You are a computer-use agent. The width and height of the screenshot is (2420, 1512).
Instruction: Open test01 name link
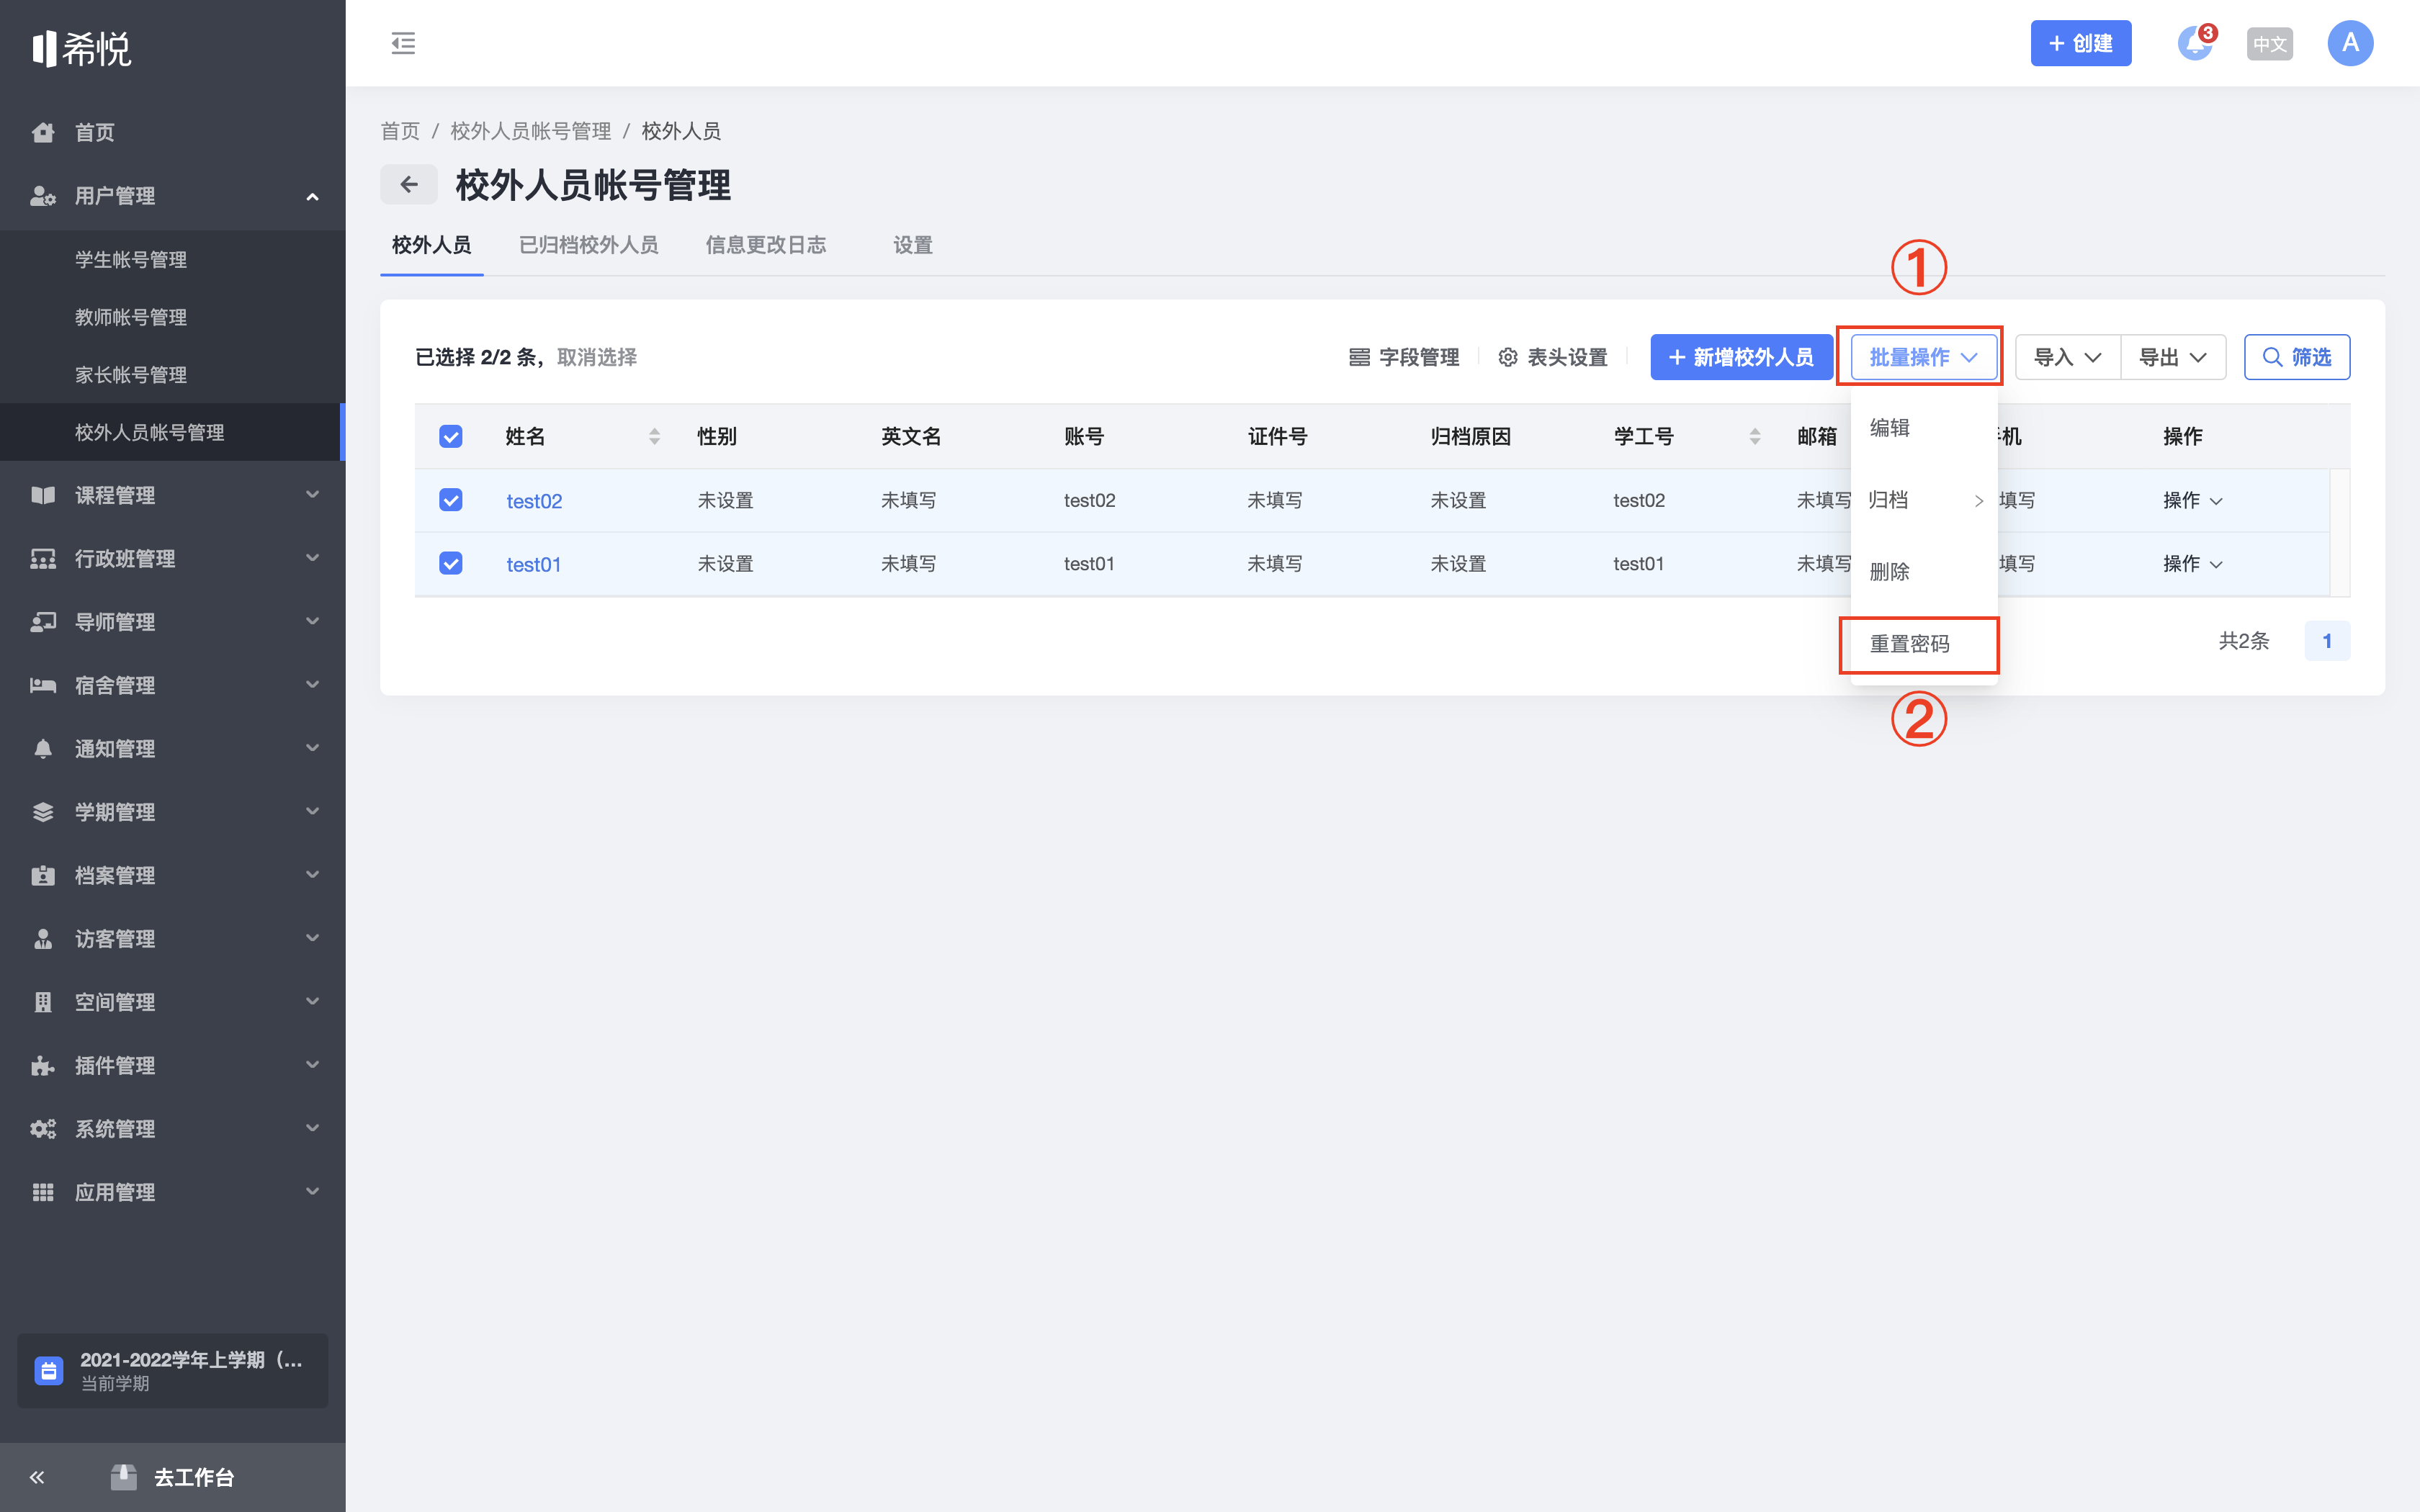(534, 565)
